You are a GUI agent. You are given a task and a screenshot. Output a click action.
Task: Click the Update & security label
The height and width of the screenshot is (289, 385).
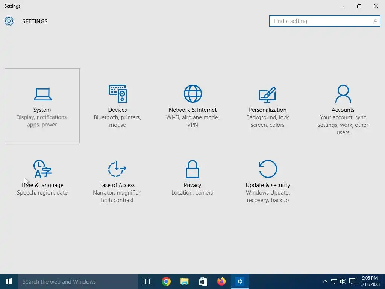tap(268, 185)
